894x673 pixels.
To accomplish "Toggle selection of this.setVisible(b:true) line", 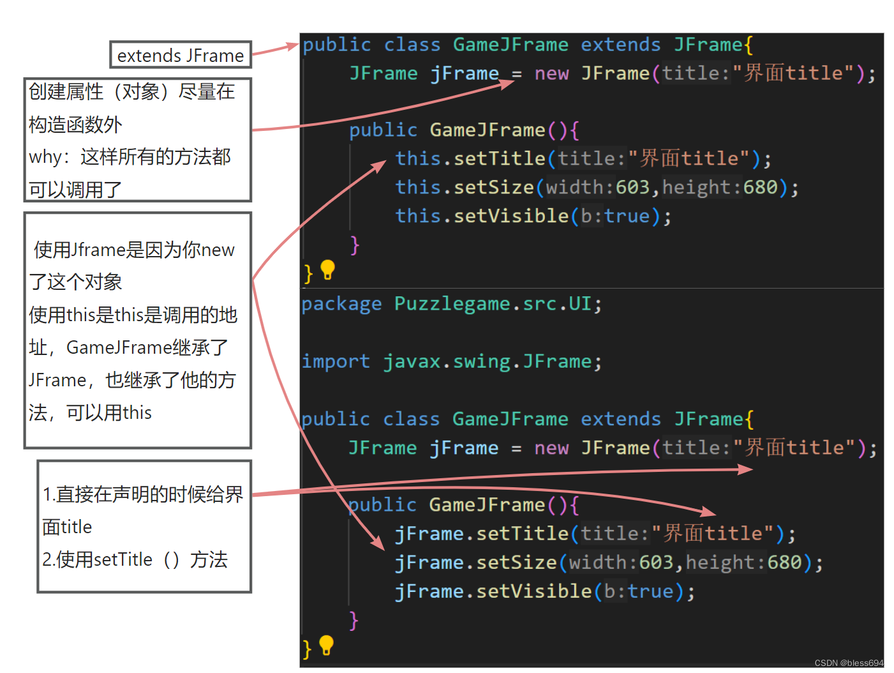I will (x=532, y=216).
